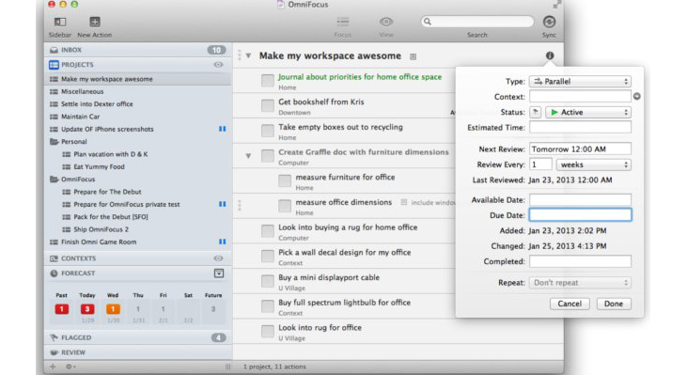Check off Look into buying a rug

[267, 231]
